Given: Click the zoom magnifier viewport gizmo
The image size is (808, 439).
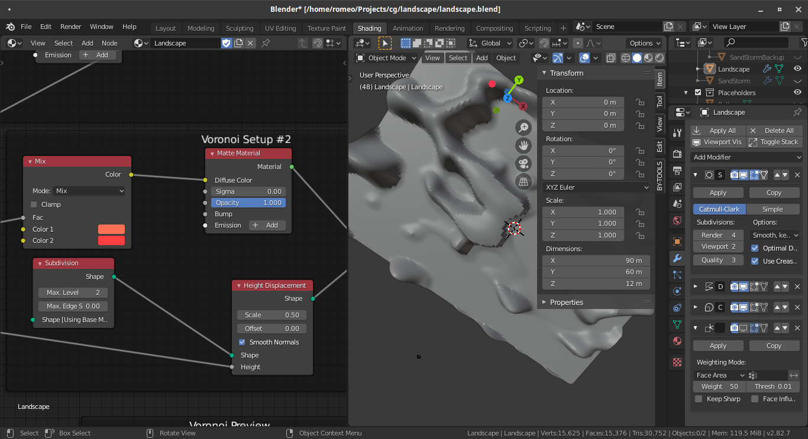Looking at the screenshot, I should point(523,128).
